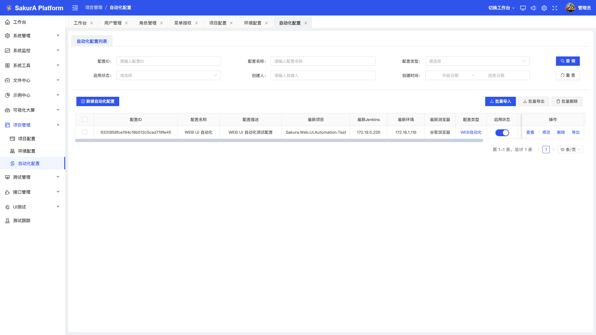This screenshot has width=596, height=335.
Task: Click the 查询 search button
Action: (x=567, y=61)
